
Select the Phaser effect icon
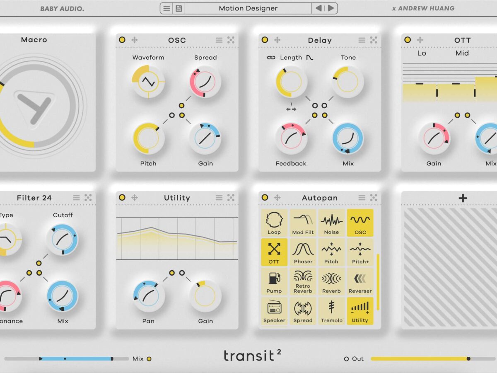[303, 252]
